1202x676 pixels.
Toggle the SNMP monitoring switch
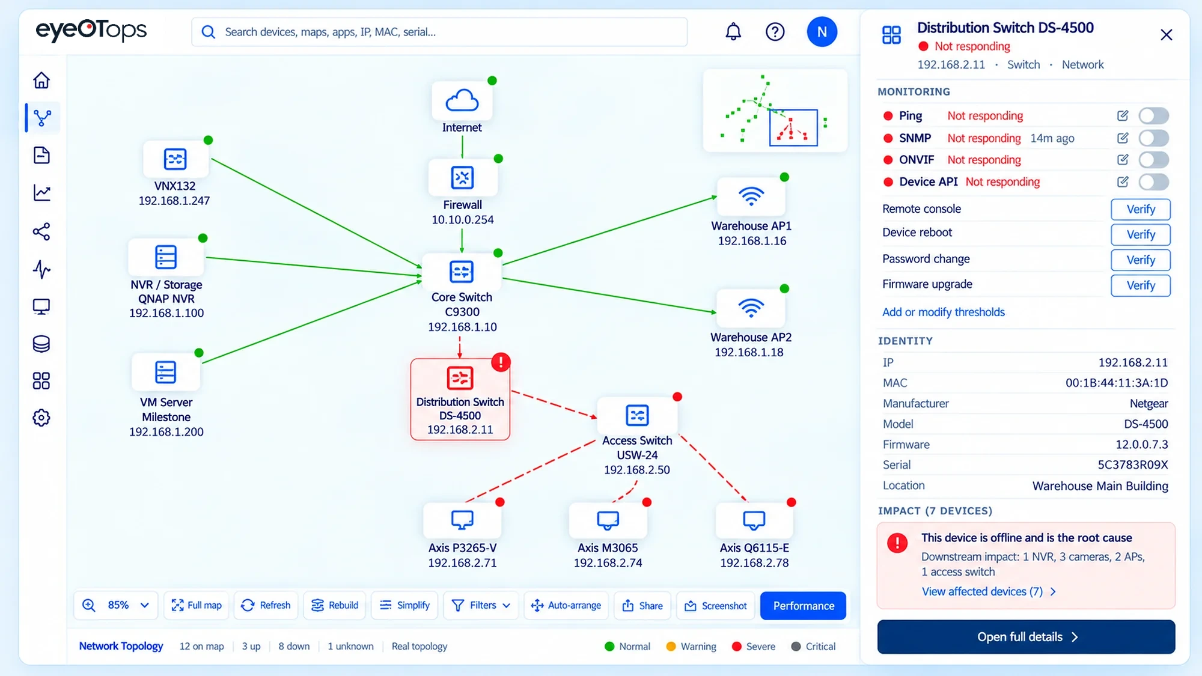coord(1154,138)
